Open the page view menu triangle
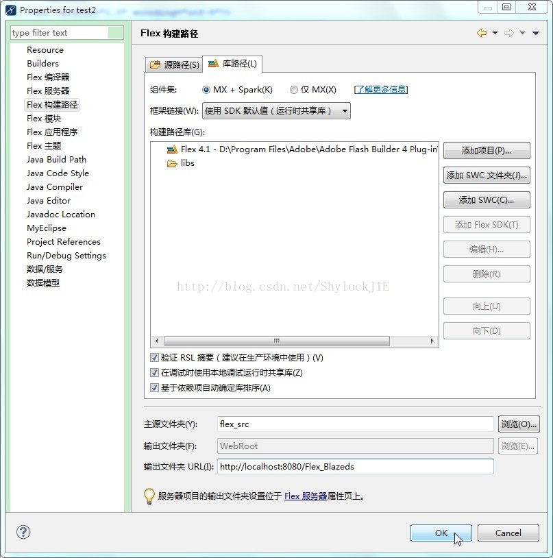Image resolution: width=553 pixels, height=558 pixels. [x=536, y=33]
